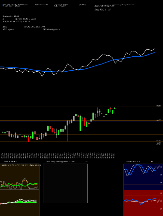Open the ADX indicator chart panel
The image size is (163, 216).
20,177
